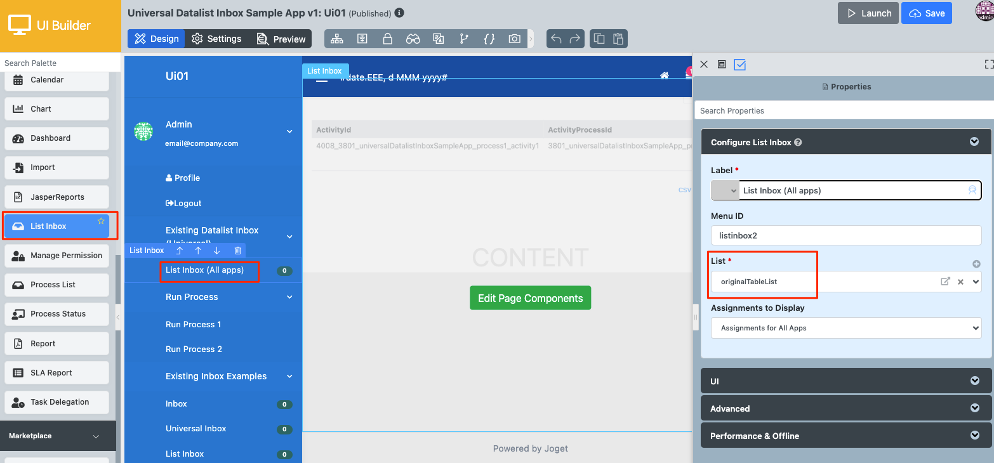Open help for Configure List Inbox
Viewport: 994px width, 463px height.
798,143
